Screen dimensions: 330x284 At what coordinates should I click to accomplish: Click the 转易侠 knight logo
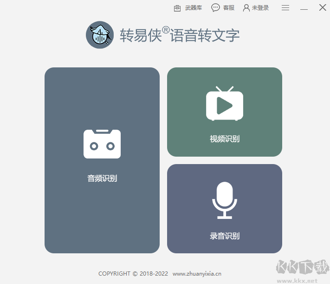pos(100,35)
